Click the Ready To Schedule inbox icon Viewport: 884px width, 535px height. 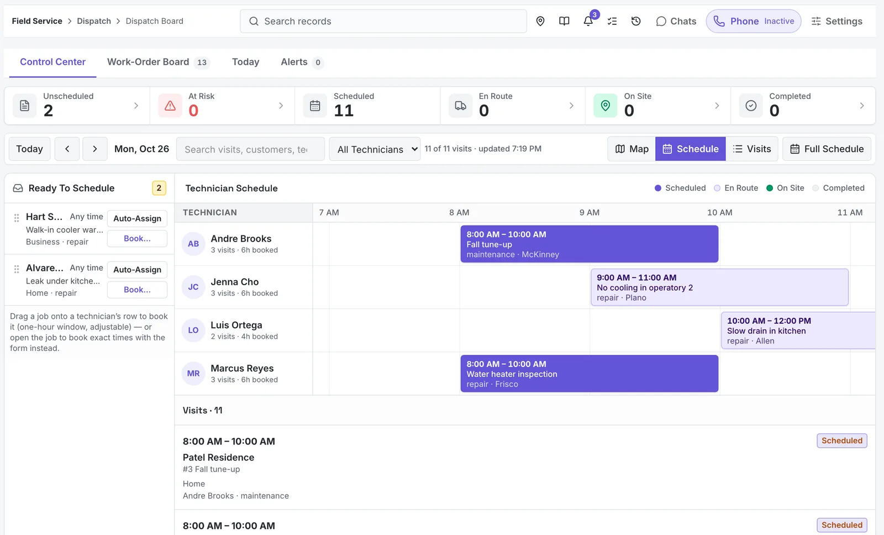(x=18, y=188)
